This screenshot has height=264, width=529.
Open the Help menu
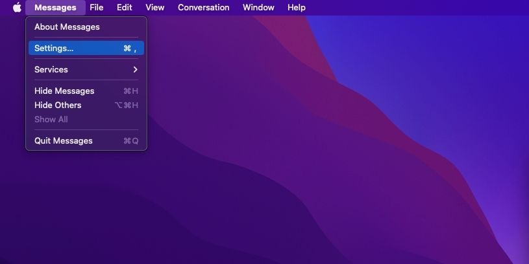pyautogui.click(x=297, y=7)
